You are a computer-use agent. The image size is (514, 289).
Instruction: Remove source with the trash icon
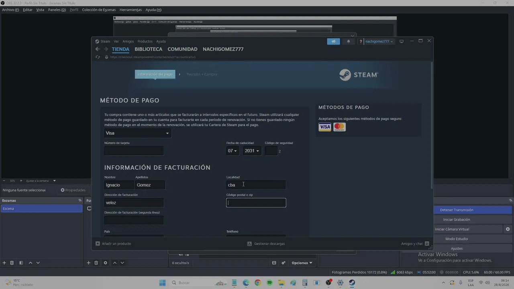[x=96, y=263]
